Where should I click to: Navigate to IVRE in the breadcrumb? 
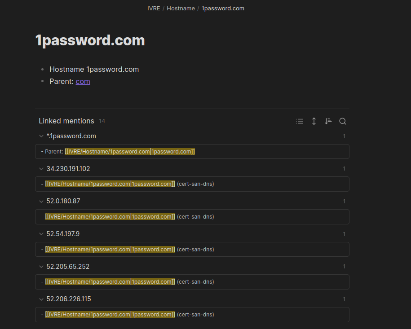point(154,8)
